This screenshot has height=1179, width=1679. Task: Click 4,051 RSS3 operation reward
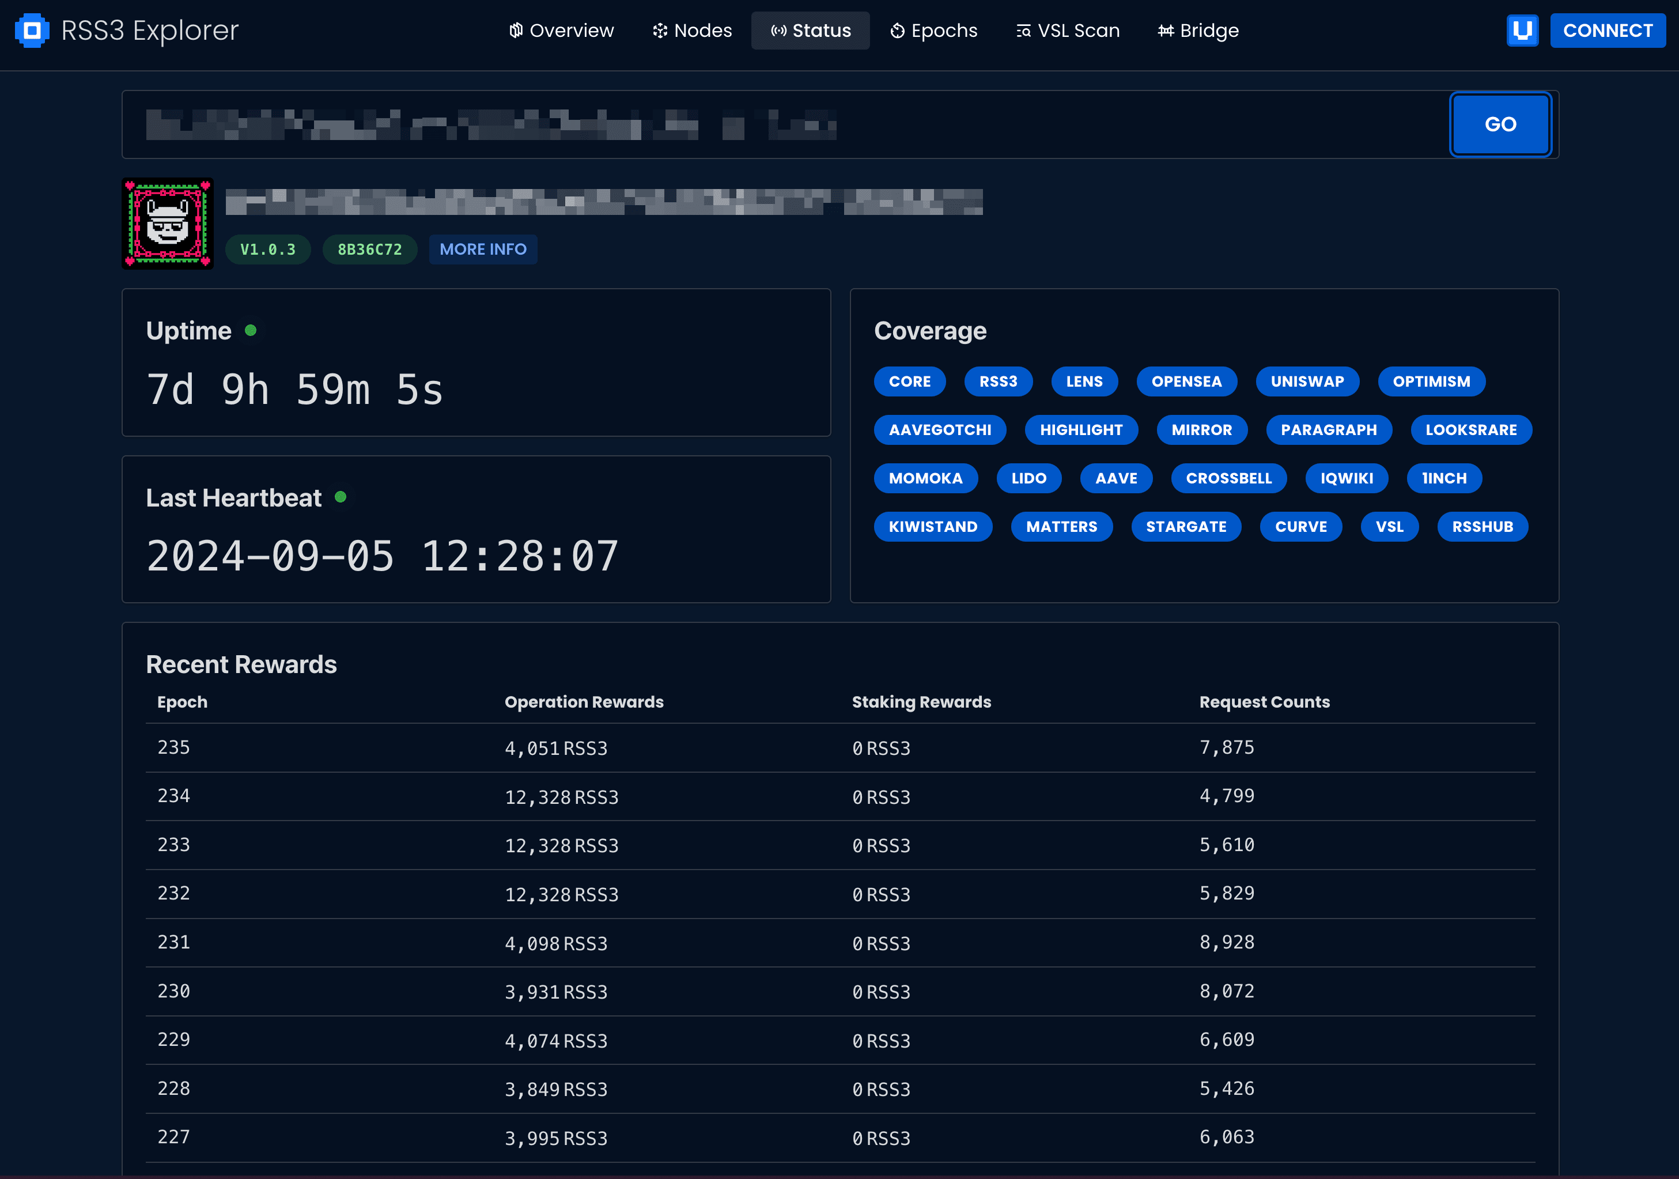click(556, 748)
